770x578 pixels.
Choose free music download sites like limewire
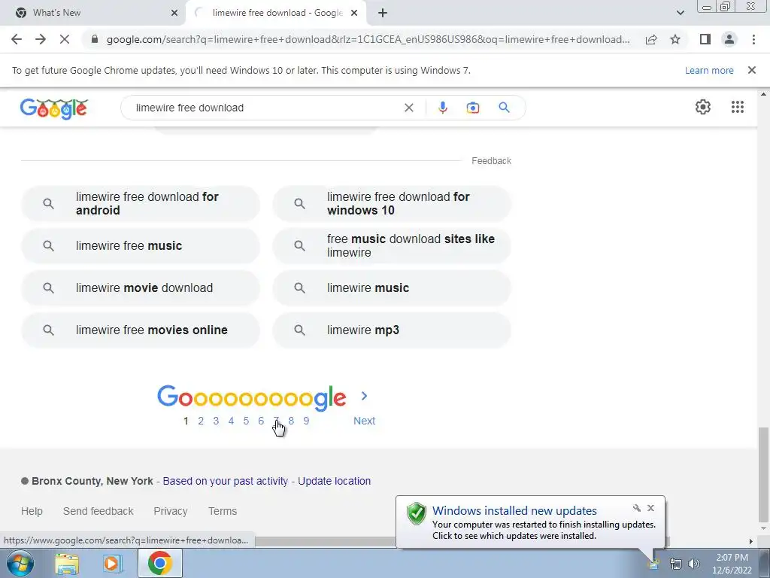pos(392,246)
